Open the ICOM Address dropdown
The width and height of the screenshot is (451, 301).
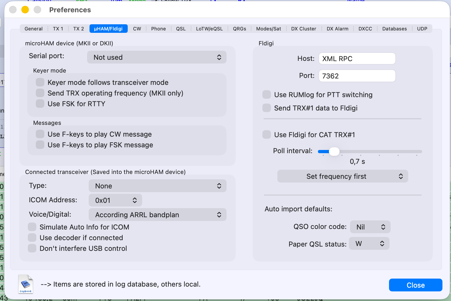pos(115,200)
